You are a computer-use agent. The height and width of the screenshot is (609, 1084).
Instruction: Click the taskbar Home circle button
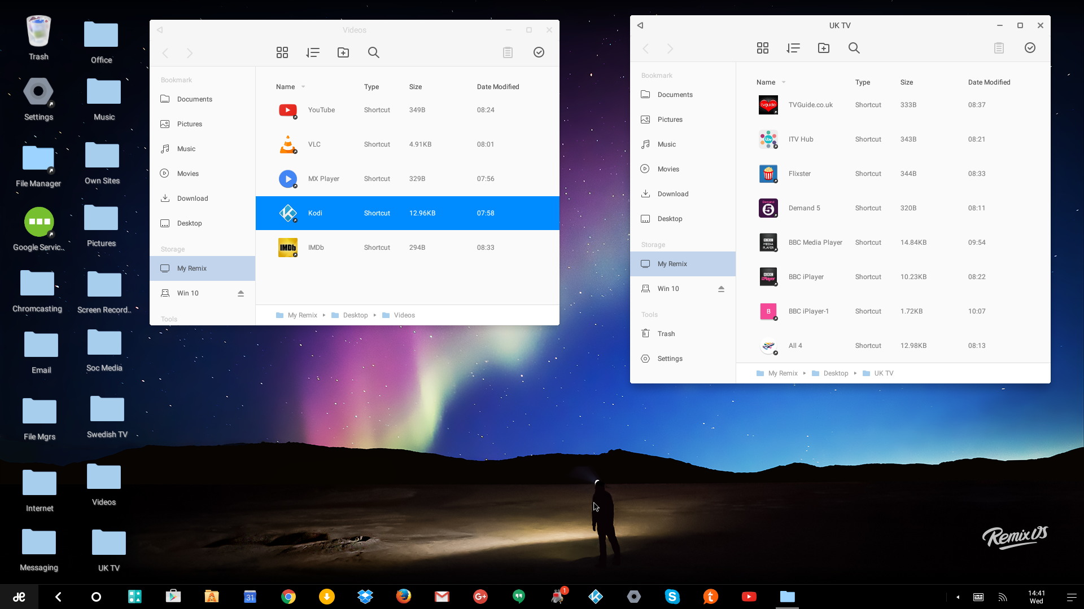(96, 597)
